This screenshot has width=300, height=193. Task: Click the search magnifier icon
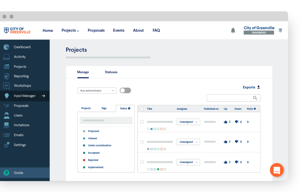tap(255, 98)
